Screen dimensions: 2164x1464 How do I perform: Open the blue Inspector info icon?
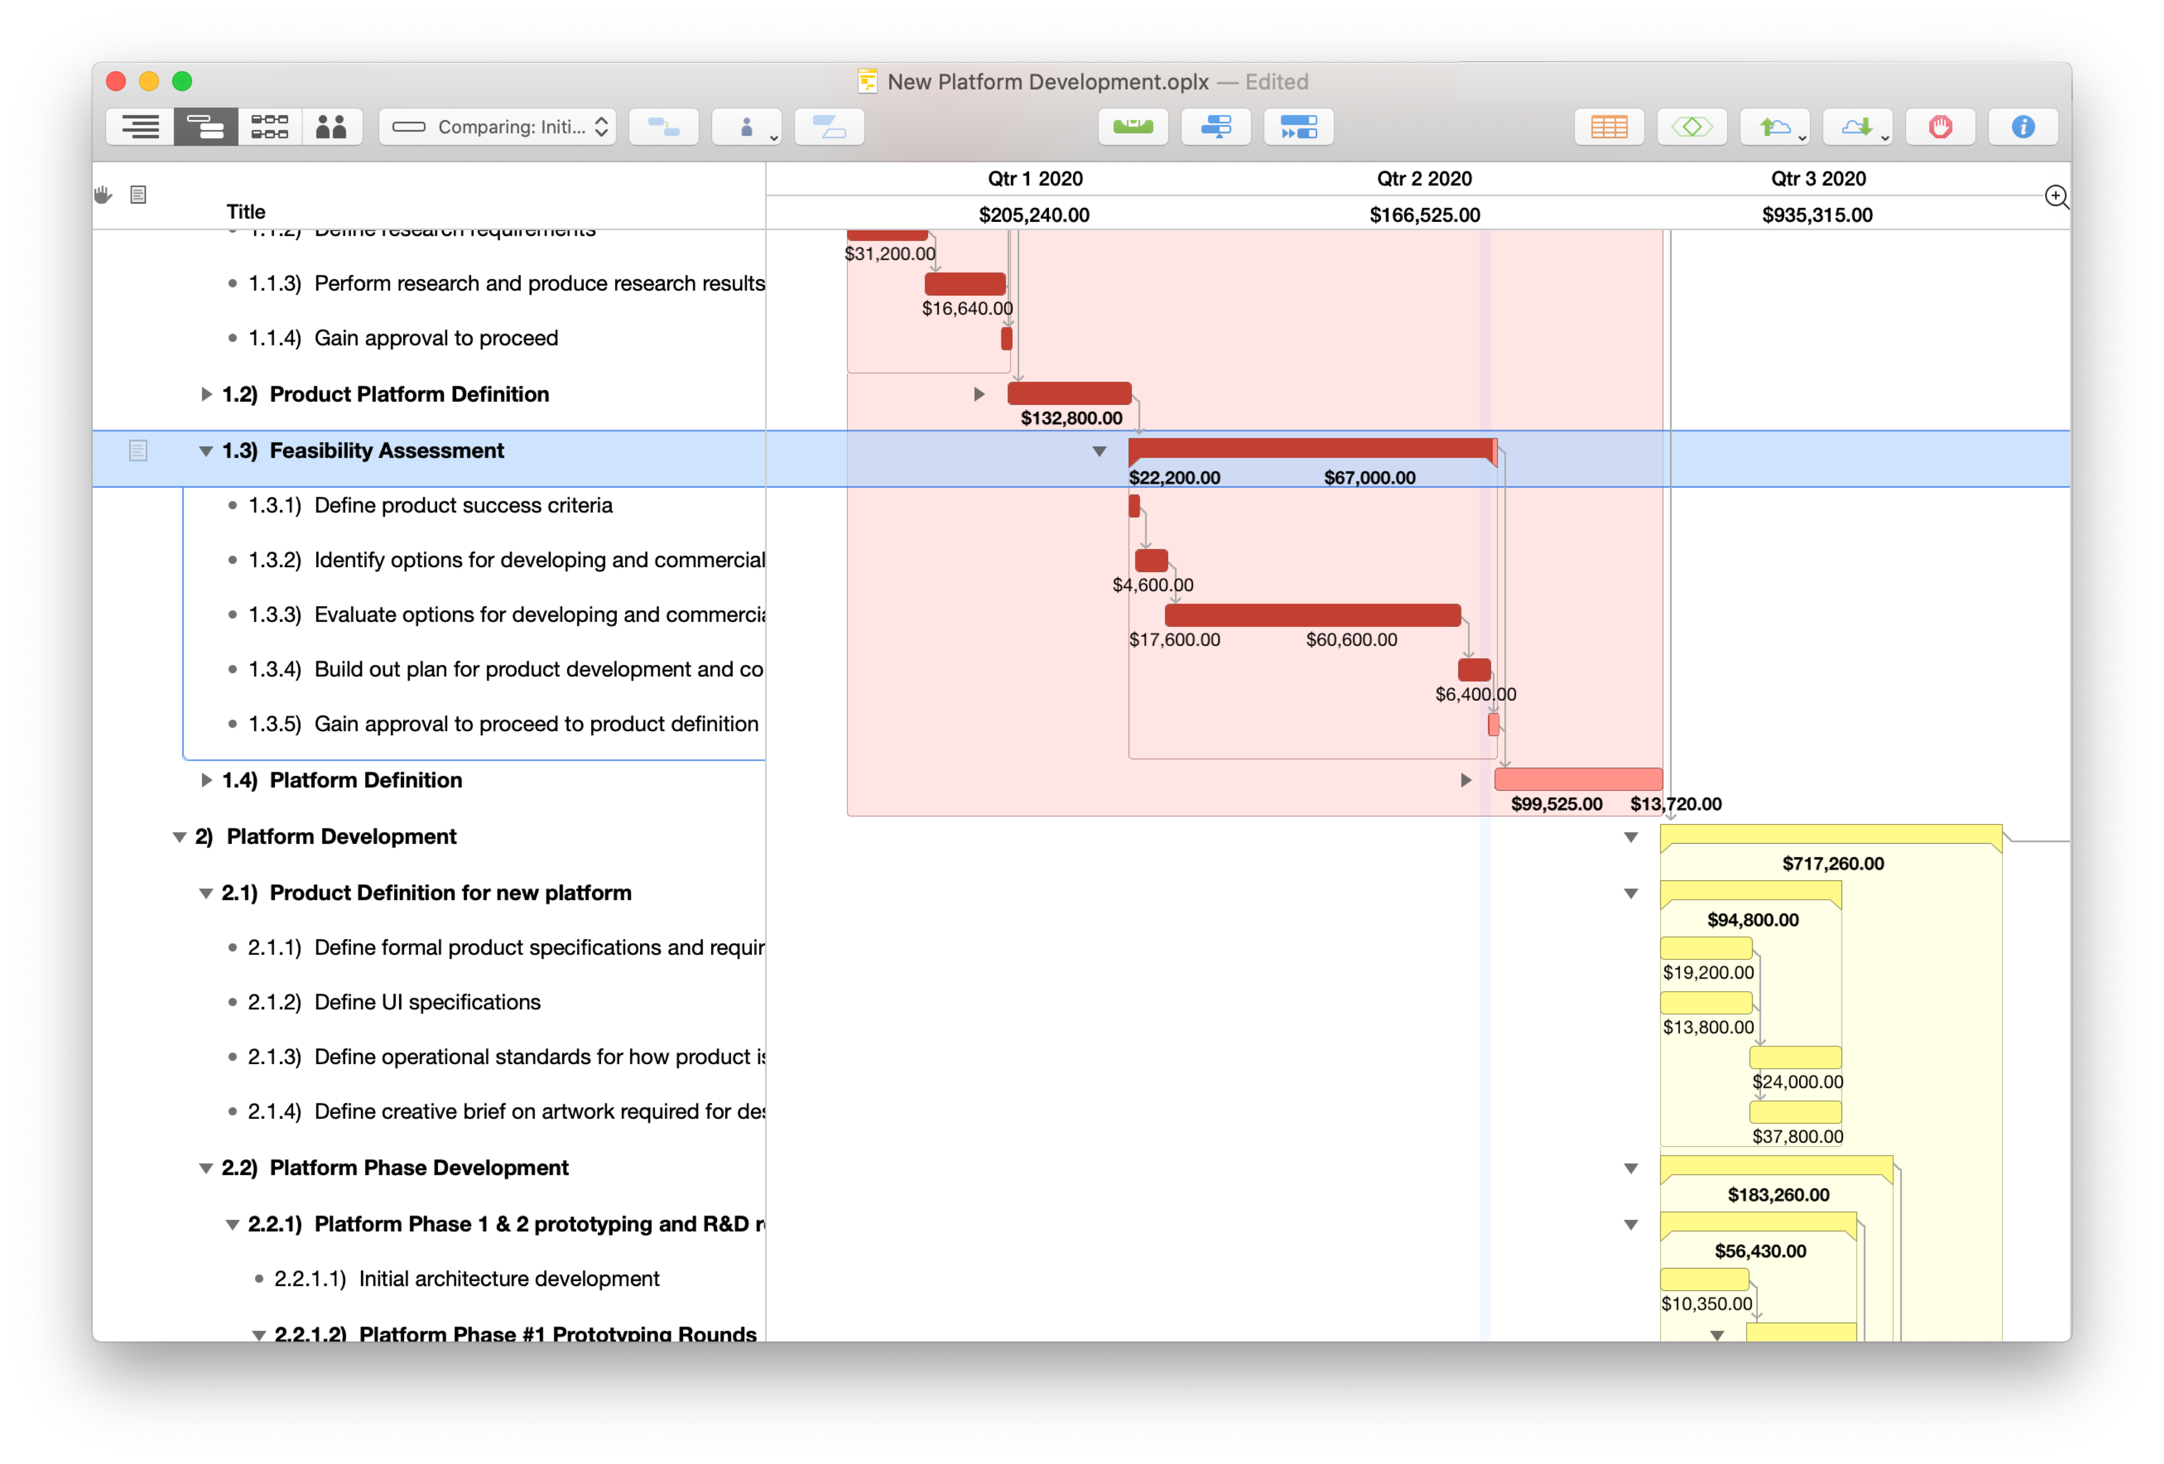point(2023,127)
